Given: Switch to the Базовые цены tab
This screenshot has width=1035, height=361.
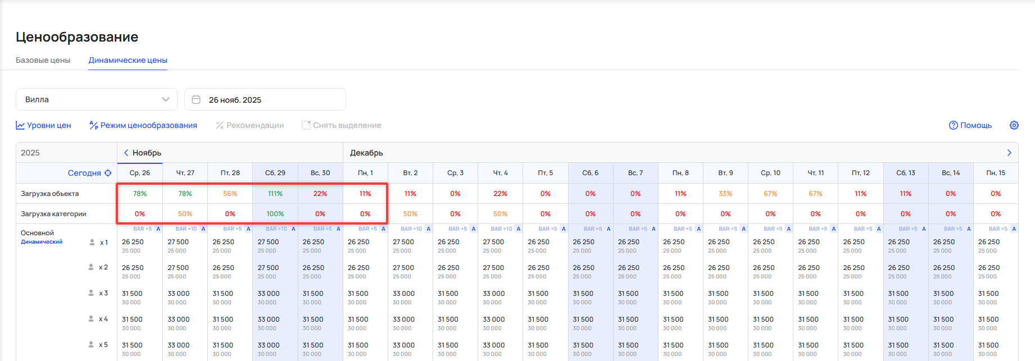Looking at the screenshot, I should pyautogui.click(x=43, y=60).
